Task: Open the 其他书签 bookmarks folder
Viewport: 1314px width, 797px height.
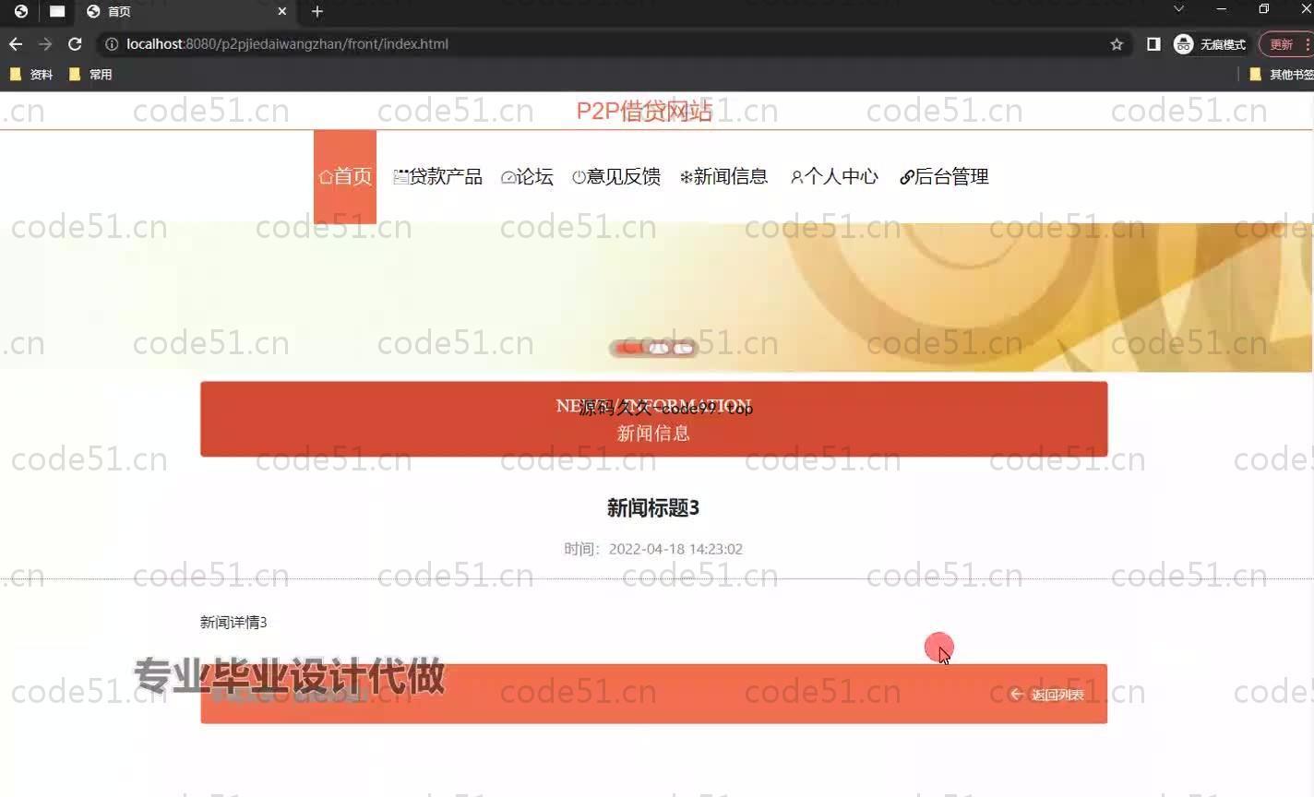Action: click(x=1281, y=75)
